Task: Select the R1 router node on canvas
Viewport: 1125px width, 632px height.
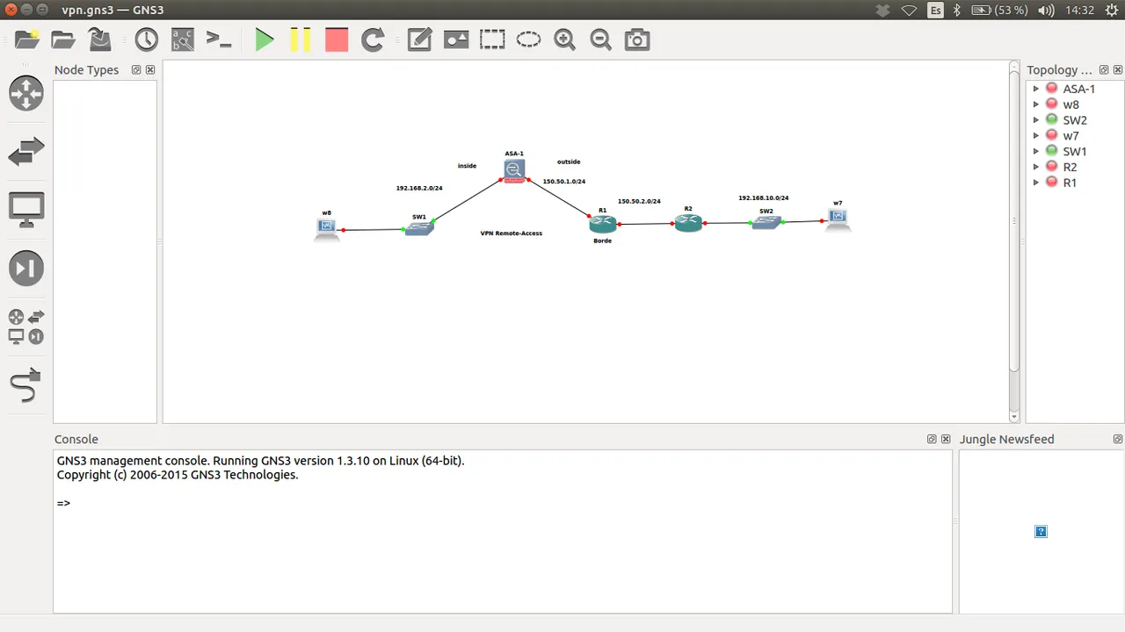Action: [603, 225]
